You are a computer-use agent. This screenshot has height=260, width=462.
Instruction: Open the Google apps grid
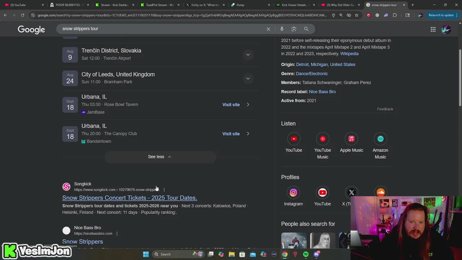pos(433,29)
